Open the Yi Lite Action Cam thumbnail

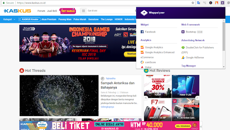pyautogui.click(x=185, y=110)
